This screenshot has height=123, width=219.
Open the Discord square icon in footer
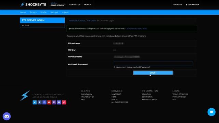click(59, 102)
